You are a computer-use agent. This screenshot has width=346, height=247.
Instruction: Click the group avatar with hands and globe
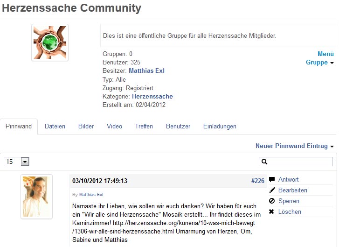tap(50, 42)
